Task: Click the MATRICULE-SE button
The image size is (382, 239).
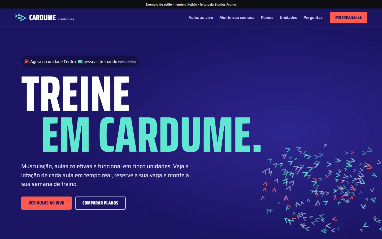Action: [349, 18]
